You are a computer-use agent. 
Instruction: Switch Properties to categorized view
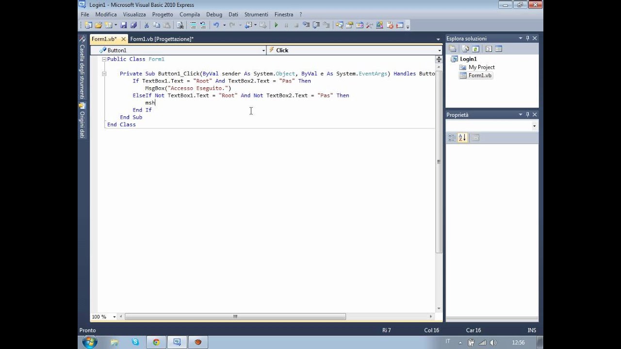452,138
